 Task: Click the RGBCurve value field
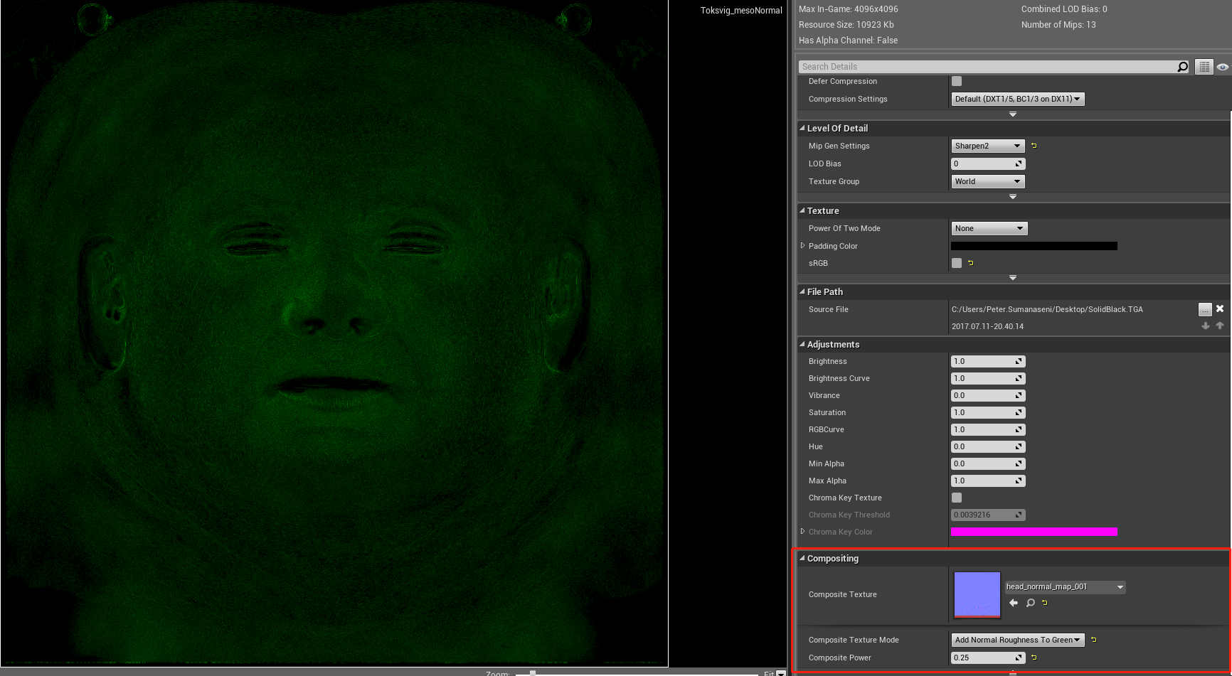pyautogui.click(x=988, y=429)
